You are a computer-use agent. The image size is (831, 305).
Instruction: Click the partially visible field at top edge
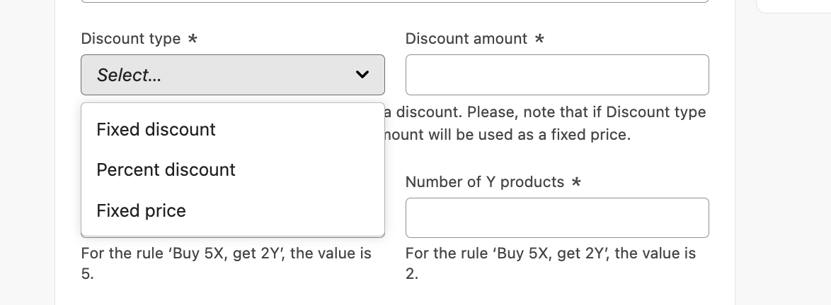coord(395,1)
